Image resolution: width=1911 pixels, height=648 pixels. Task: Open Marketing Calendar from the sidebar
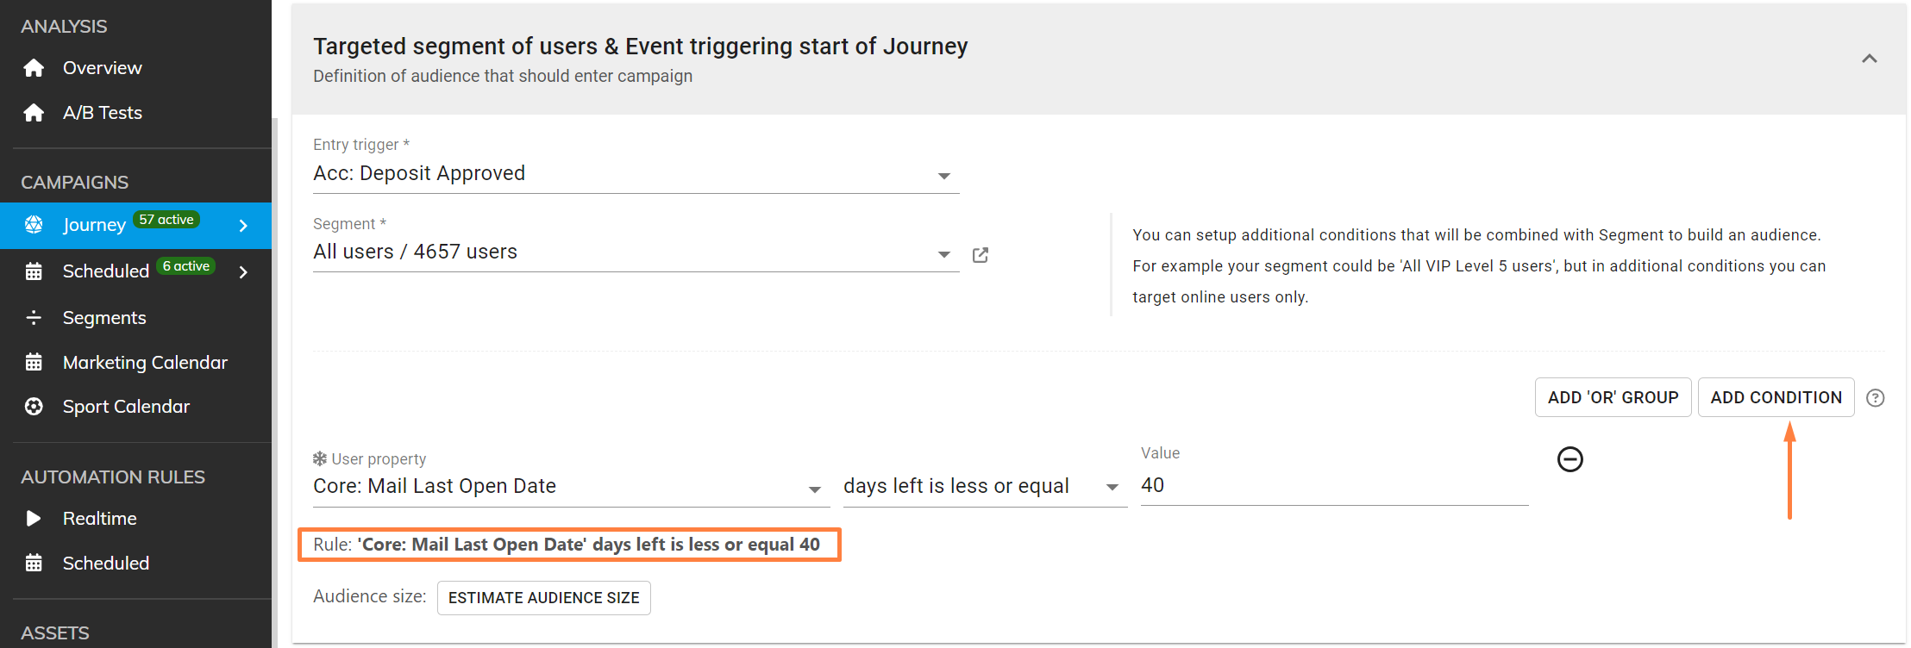tap(145, 363)
